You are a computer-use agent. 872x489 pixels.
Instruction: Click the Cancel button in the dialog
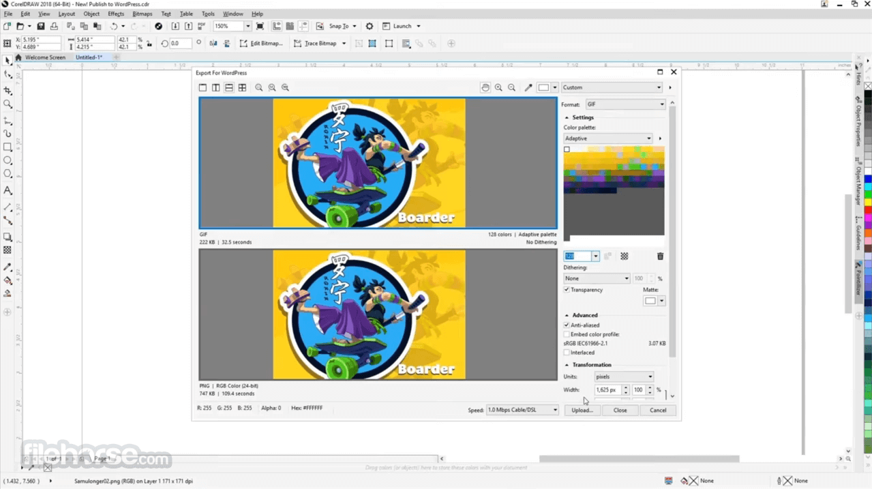pos(657,410)
